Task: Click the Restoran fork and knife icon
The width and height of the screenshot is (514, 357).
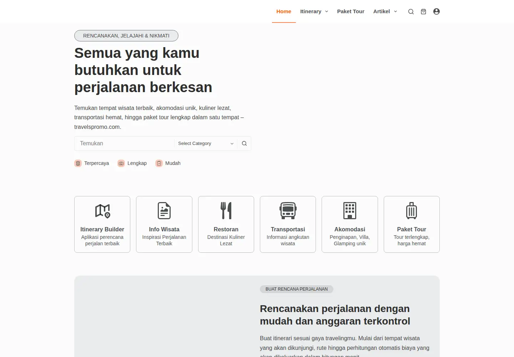Action: [x=226, y=211]
